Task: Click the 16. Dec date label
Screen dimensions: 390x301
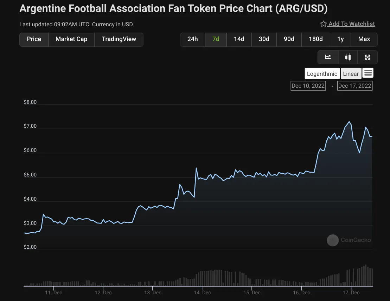Action: click(x=301, y=293)
